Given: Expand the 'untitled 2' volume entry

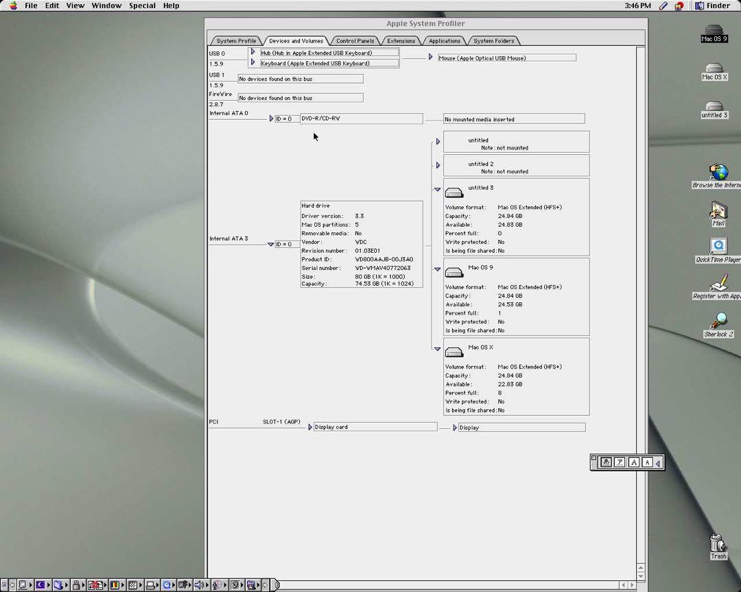Looking at the screenshot, I should click(438, 165).
